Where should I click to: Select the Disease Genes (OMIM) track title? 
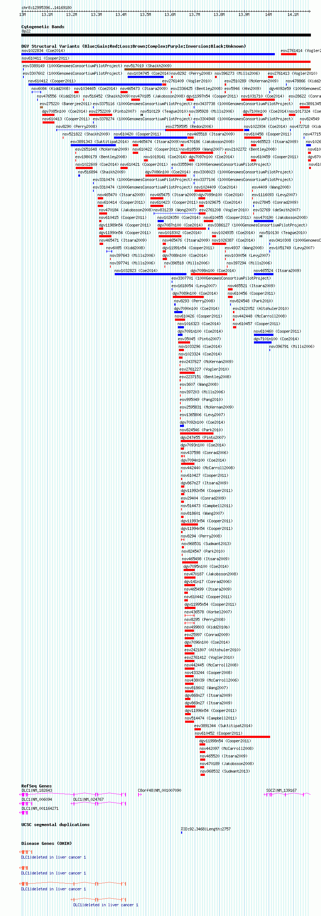pyautogui.click(x=47, y=843)
